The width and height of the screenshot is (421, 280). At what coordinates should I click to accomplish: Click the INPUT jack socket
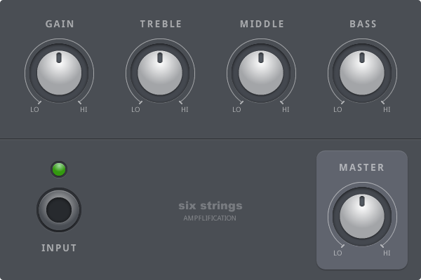click(x=59, y=210)
